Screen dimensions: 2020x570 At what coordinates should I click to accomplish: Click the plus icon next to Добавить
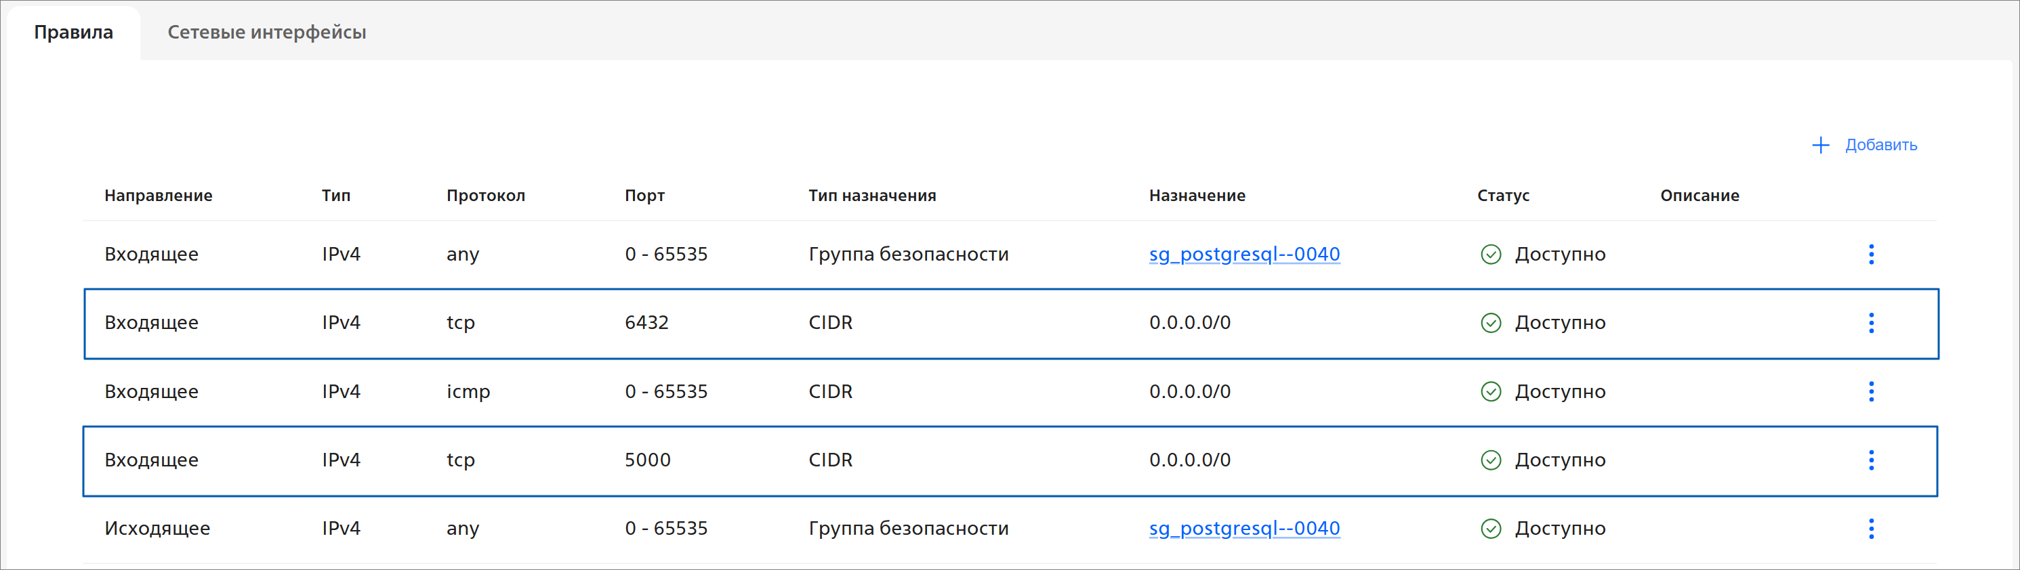click(1820, 145)
